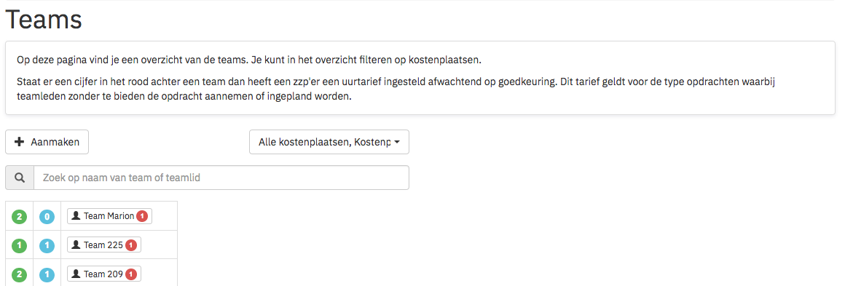Click blue badge 0 in Team Marion row

[x=47, y=217]
